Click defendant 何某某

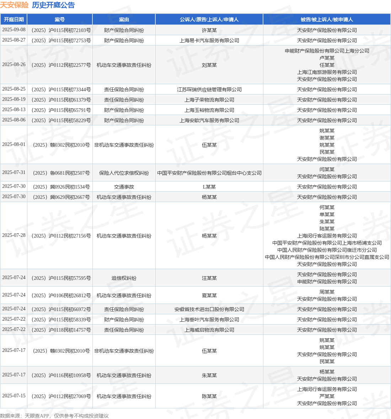(327, 207)
